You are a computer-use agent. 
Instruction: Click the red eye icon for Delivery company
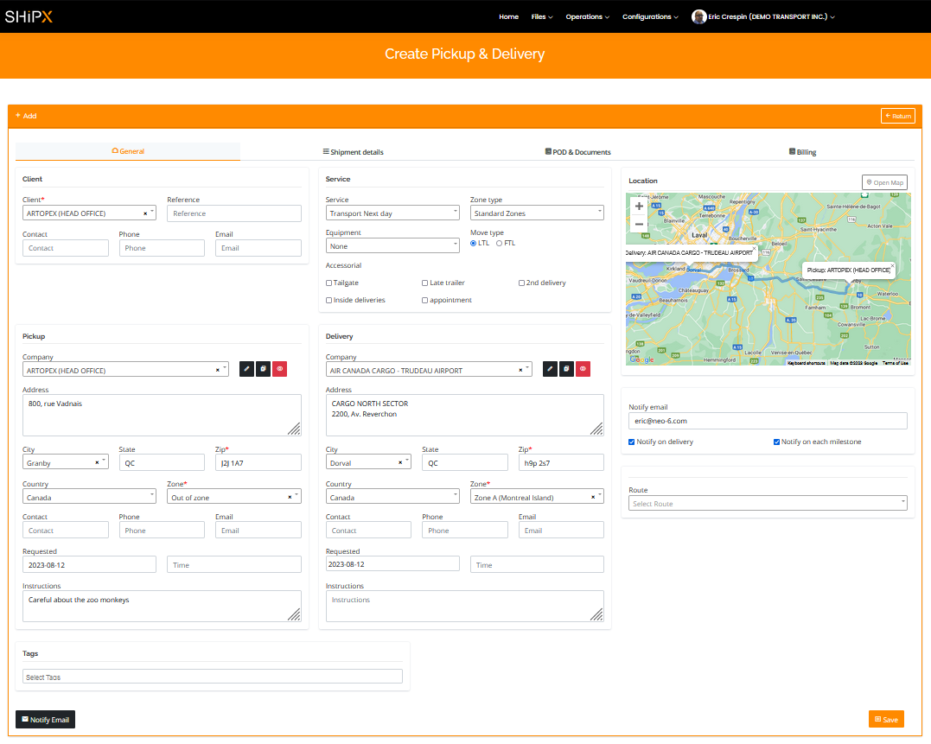point(583,369)
